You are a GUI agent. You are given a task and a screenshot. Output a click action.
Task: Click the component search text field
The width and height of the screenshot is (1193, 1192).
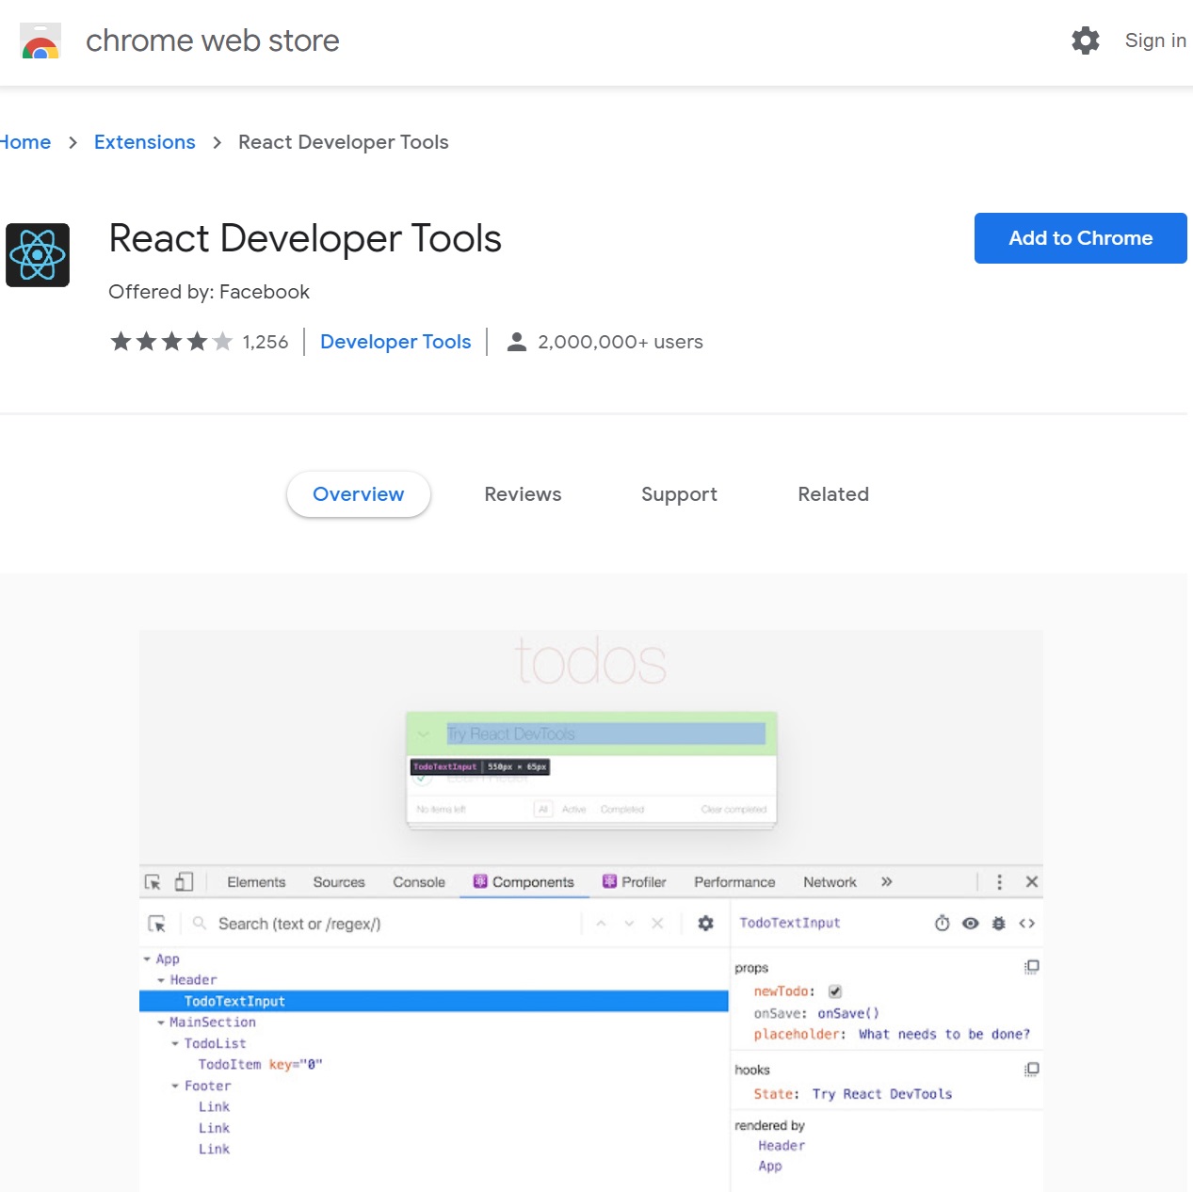386,924
